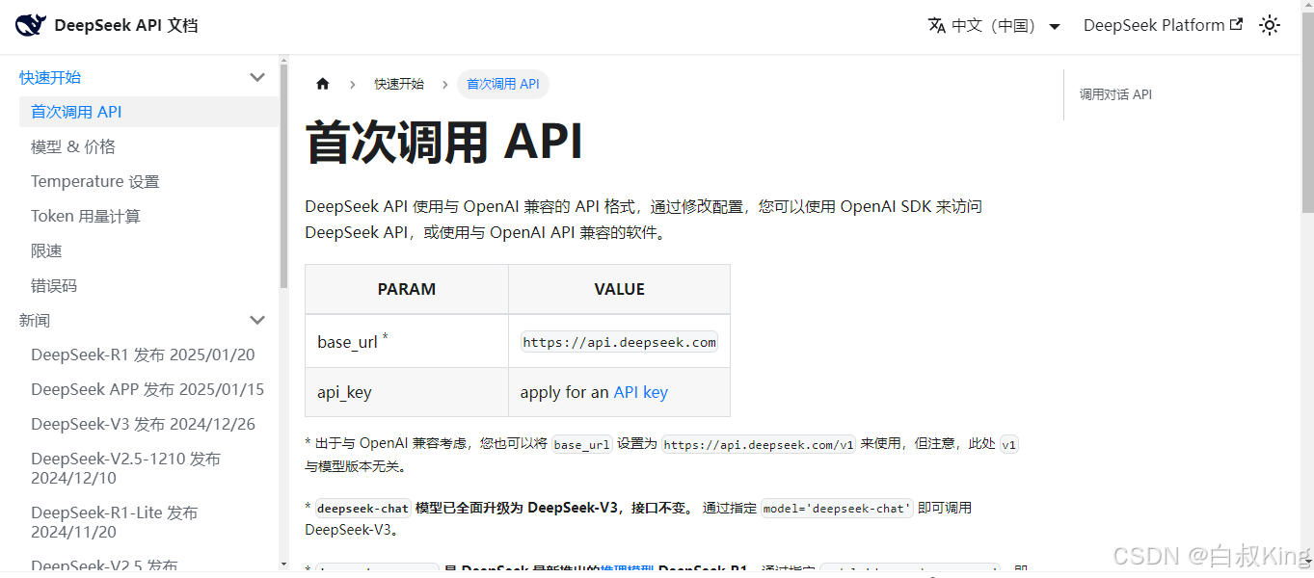Click the 首次调用 API page heading

click(443, 142)
